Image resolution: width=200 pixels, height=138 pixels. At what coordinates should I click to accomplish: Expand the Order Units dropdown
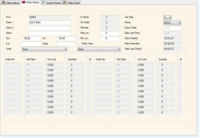(99, 49)
